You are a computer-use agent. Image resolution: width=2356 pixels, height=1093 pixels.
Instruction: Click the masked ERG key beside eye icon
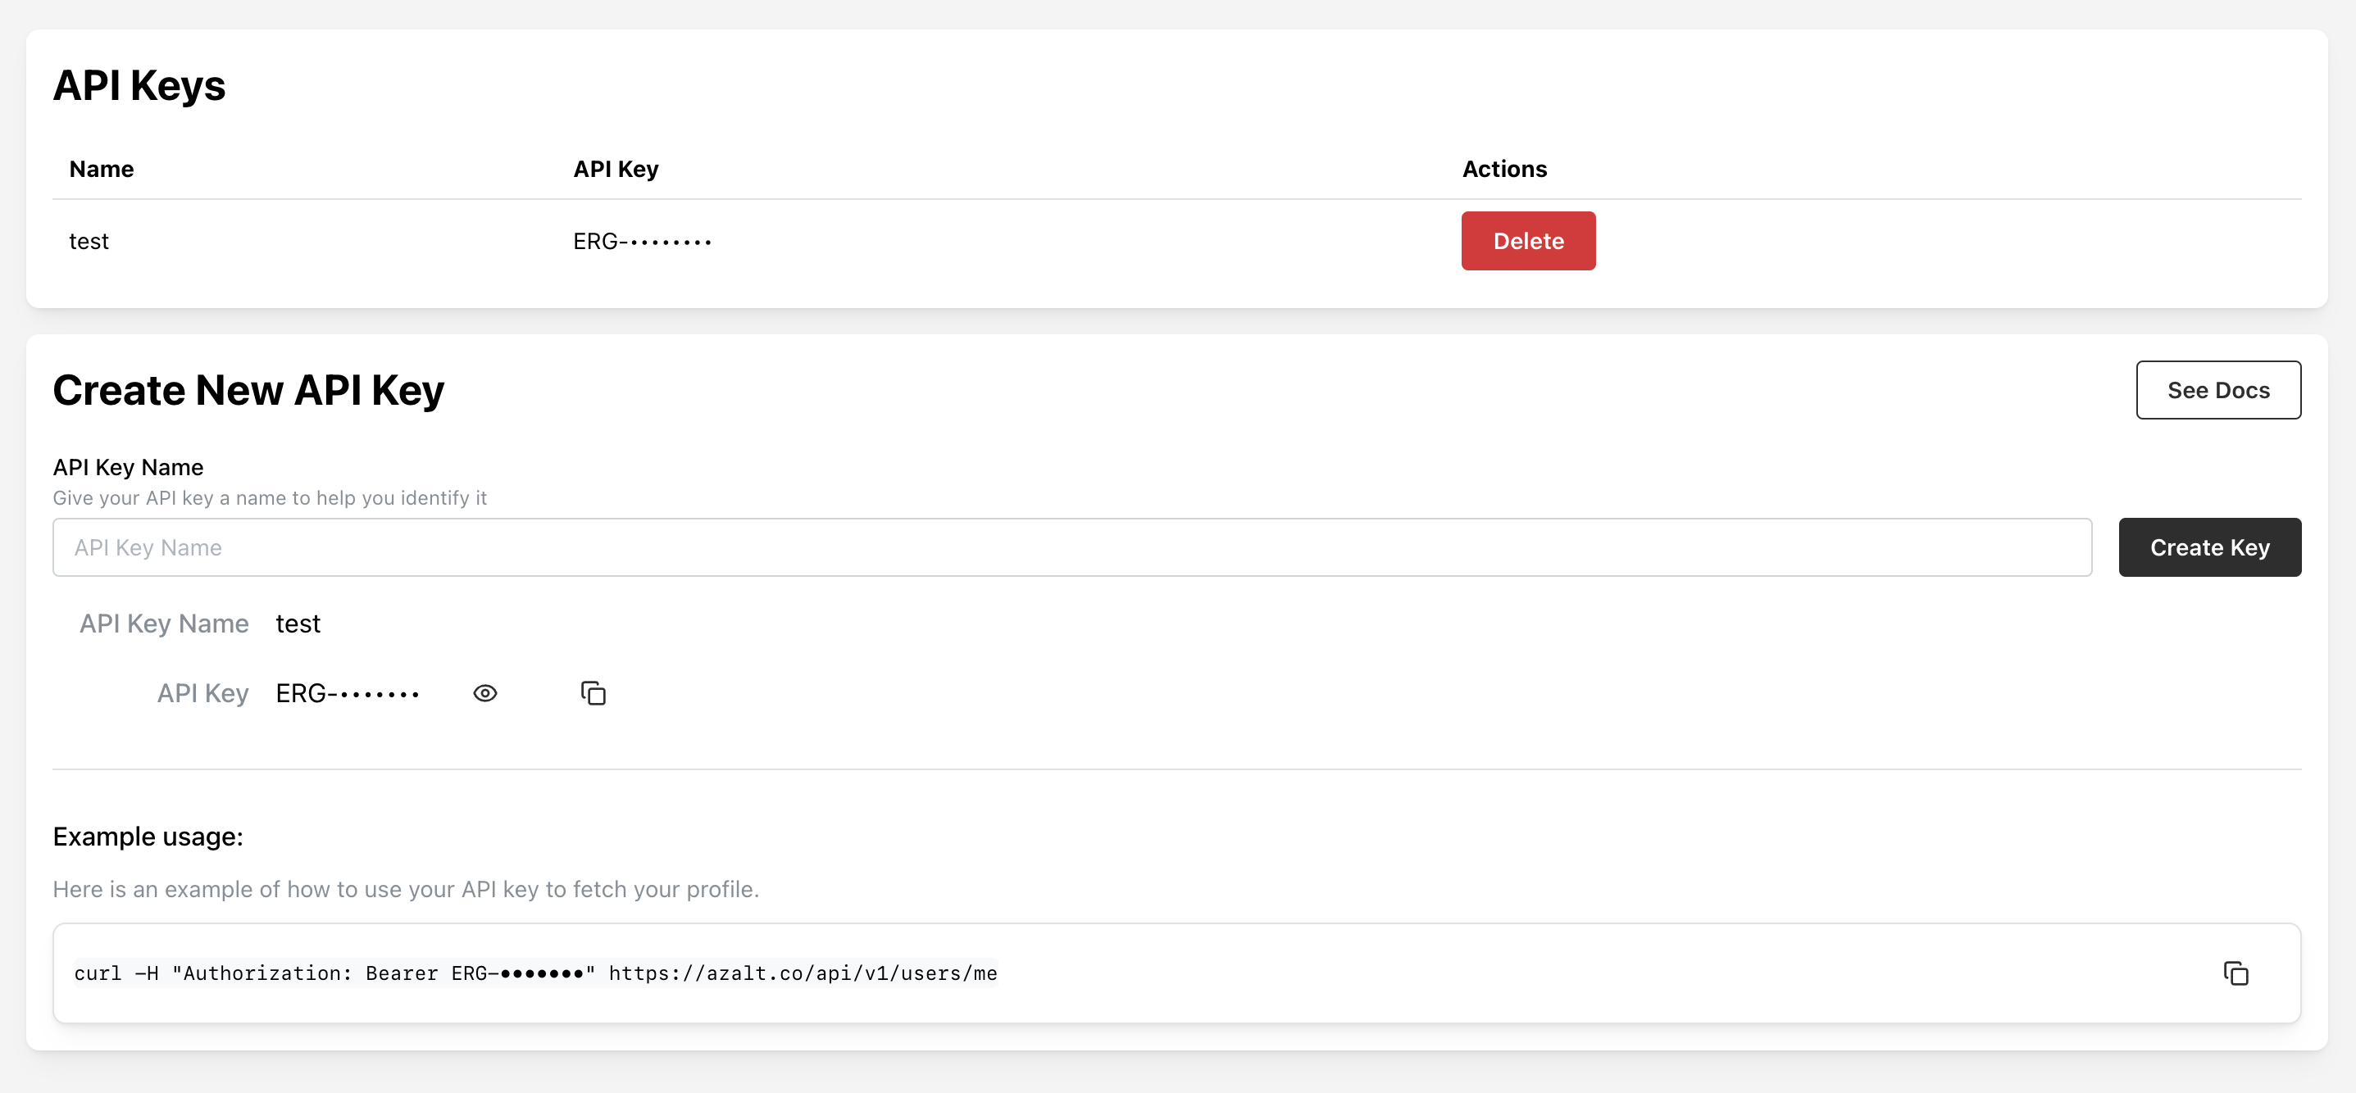click(x=348, y=694)
